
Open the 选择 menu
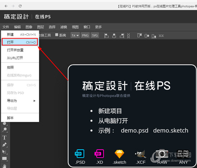click(x=52, y=27)
